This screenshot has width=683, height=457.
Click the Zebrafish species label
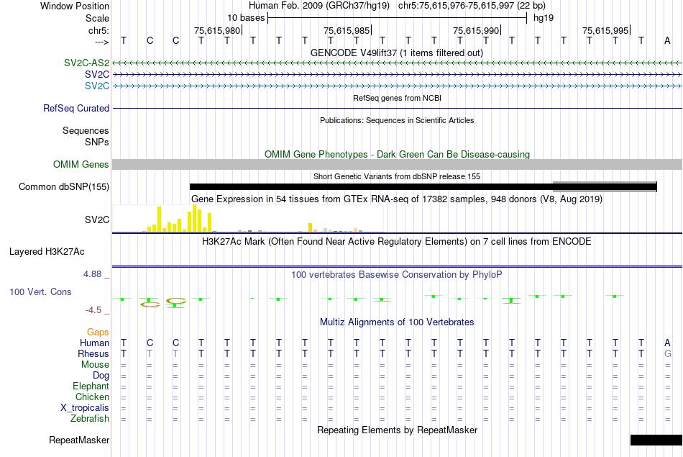(90, 419)
